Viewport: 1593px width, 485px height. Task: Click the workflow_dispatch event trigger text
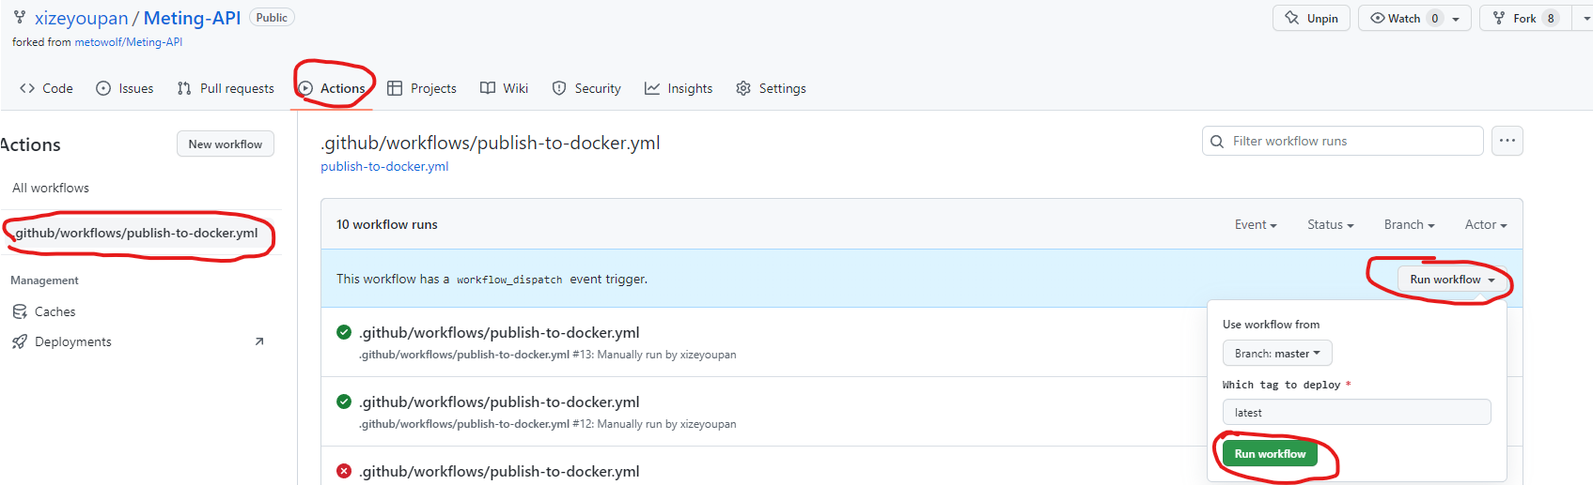click(492, 279)
